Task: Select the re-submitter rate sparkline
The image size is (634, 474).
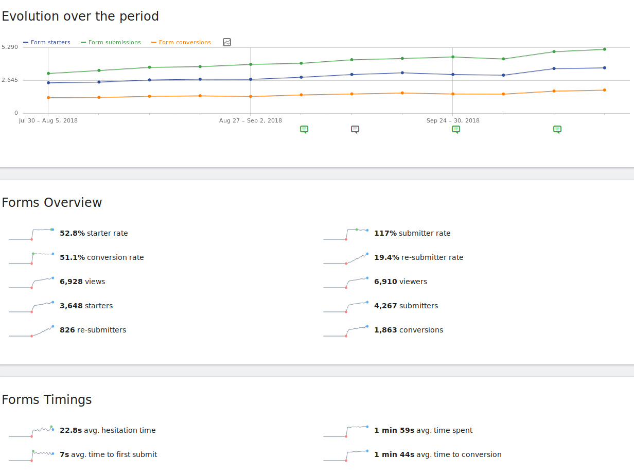Action: click(346, 258)
